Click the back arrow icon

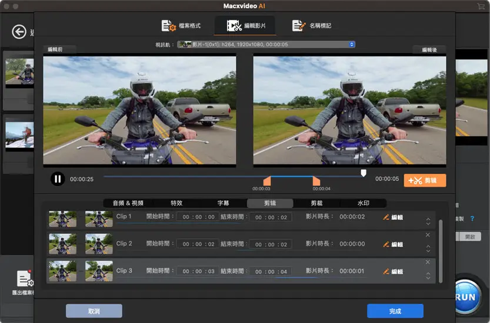tap(20, 32)
